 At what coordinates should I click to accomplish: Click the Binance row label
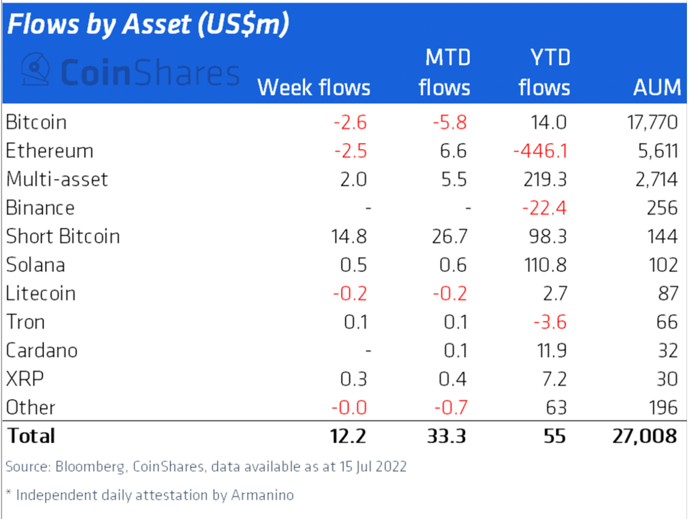(x=40, y=208)
